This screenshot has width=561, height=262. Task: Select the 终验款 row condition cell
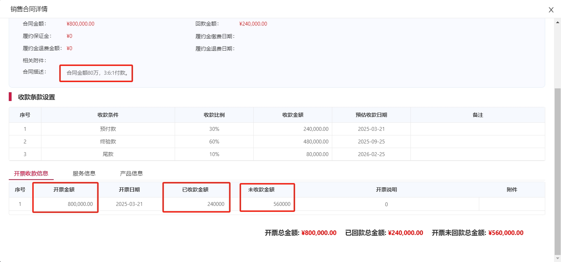coord(108,142)
